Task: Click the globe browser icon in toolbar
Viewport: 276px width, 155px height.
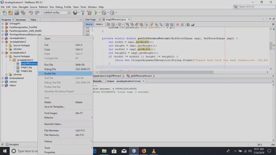Action: pos(75,12)
